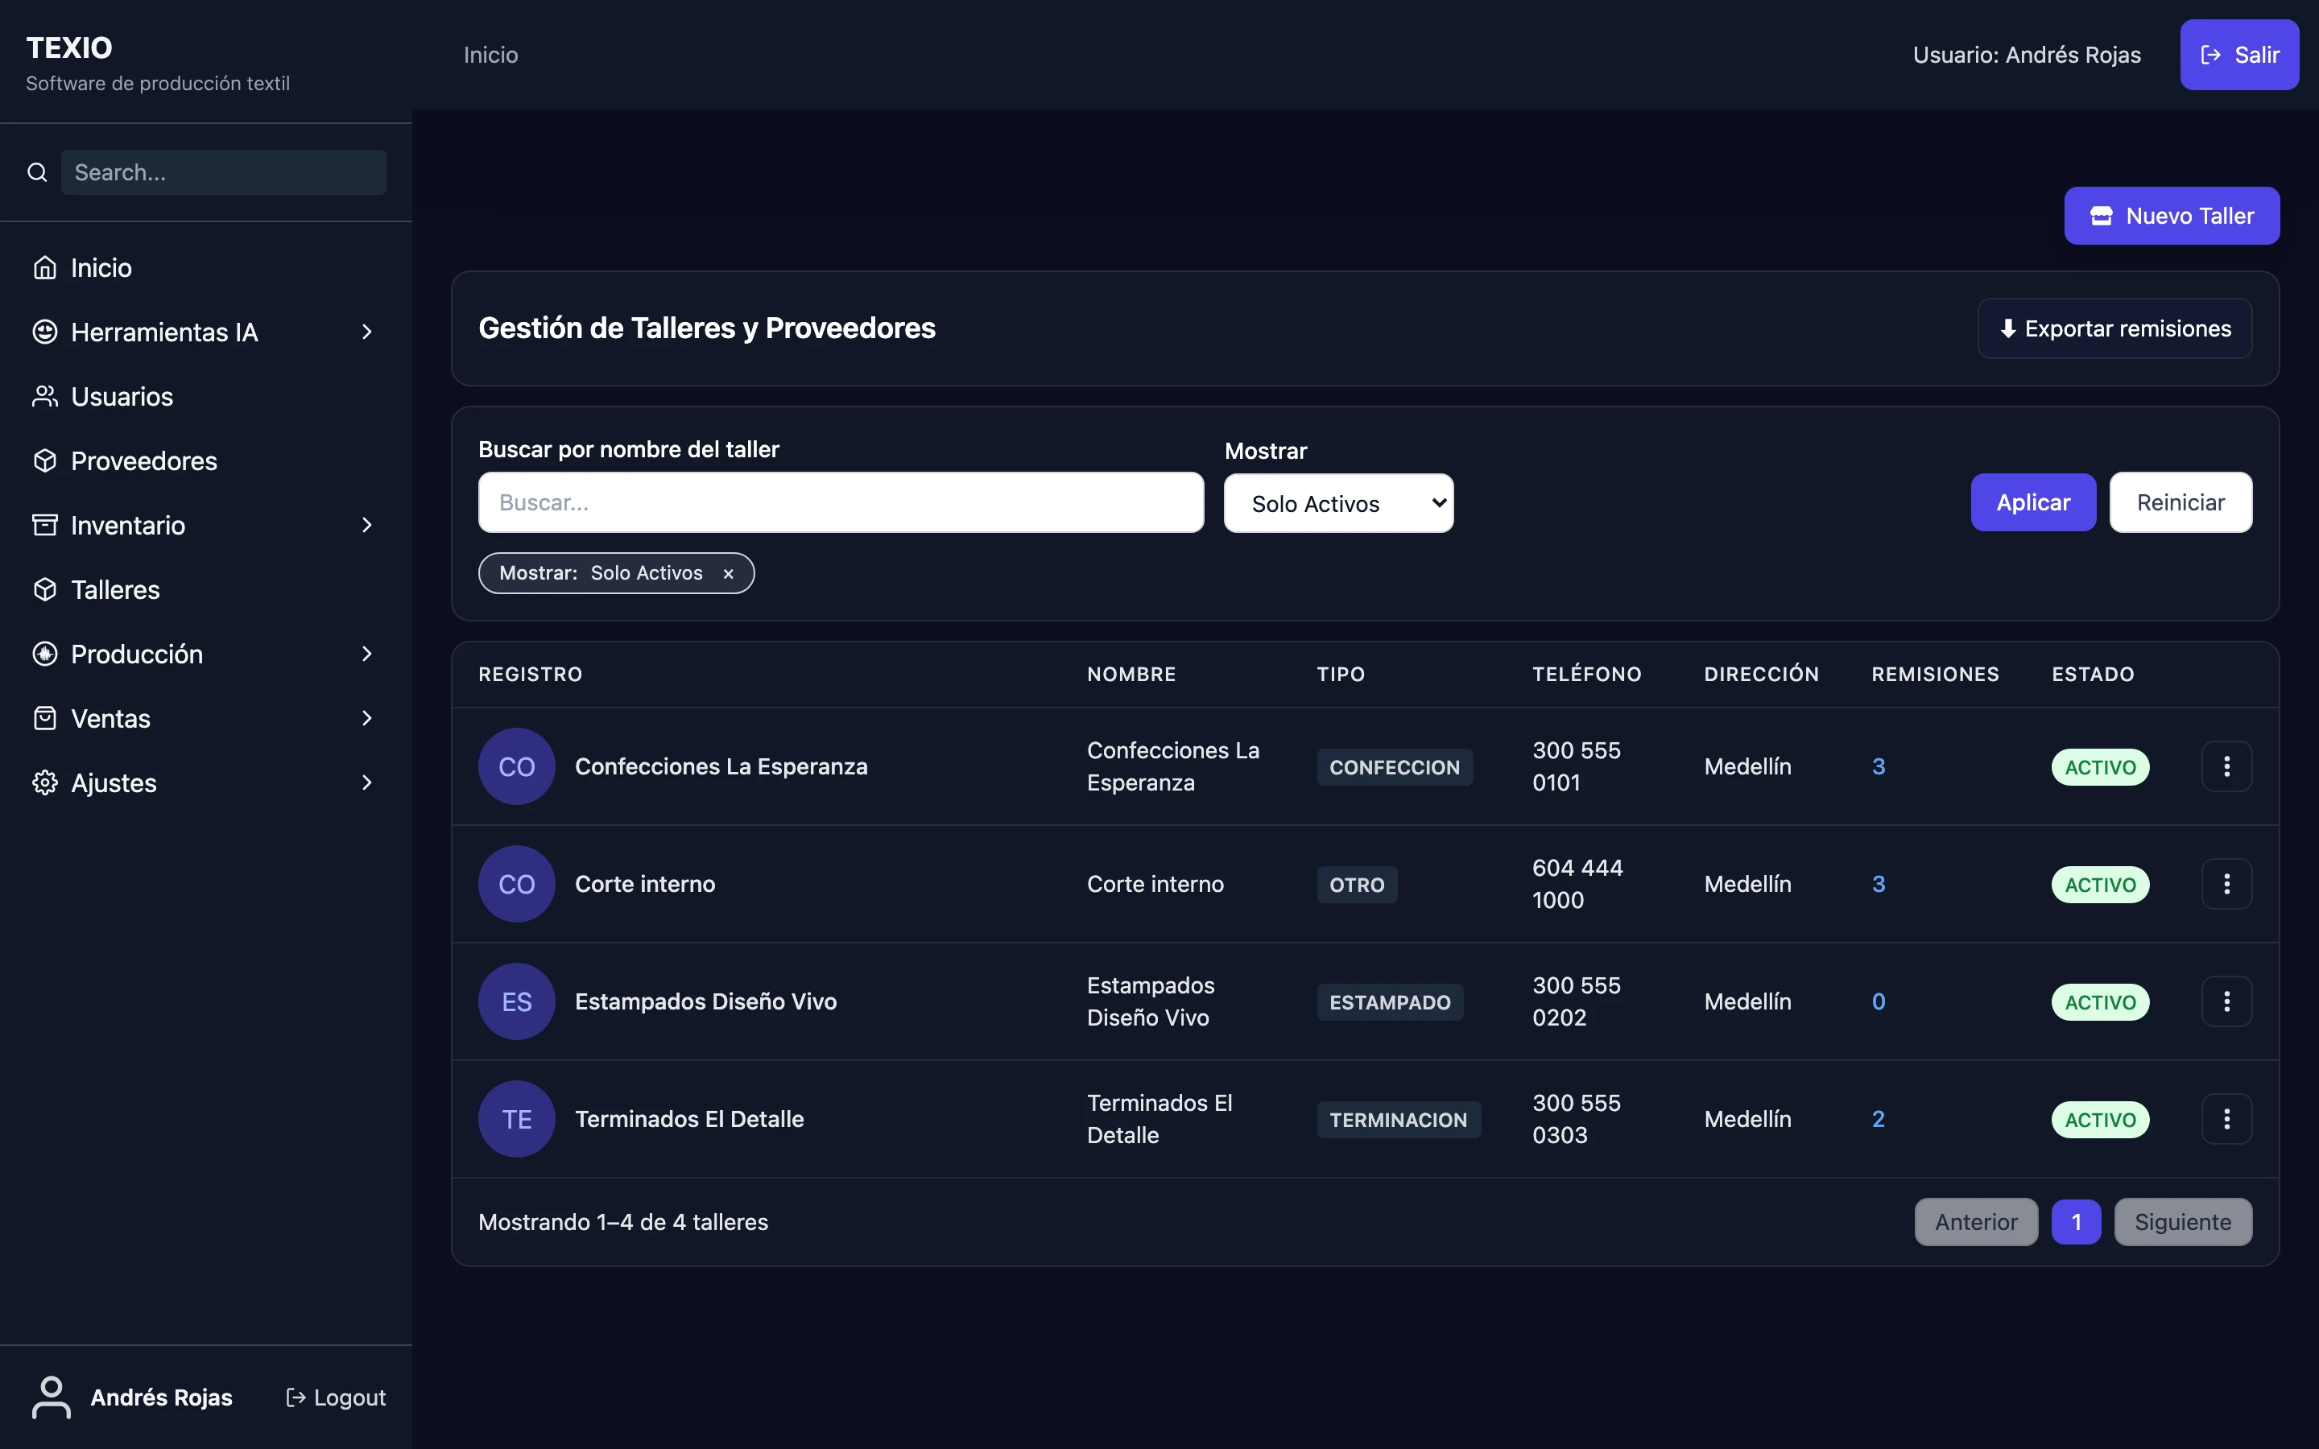2319x1449 pixels.
Task: Expand the Inventario submenu chevron
Action: click(367, 525)
